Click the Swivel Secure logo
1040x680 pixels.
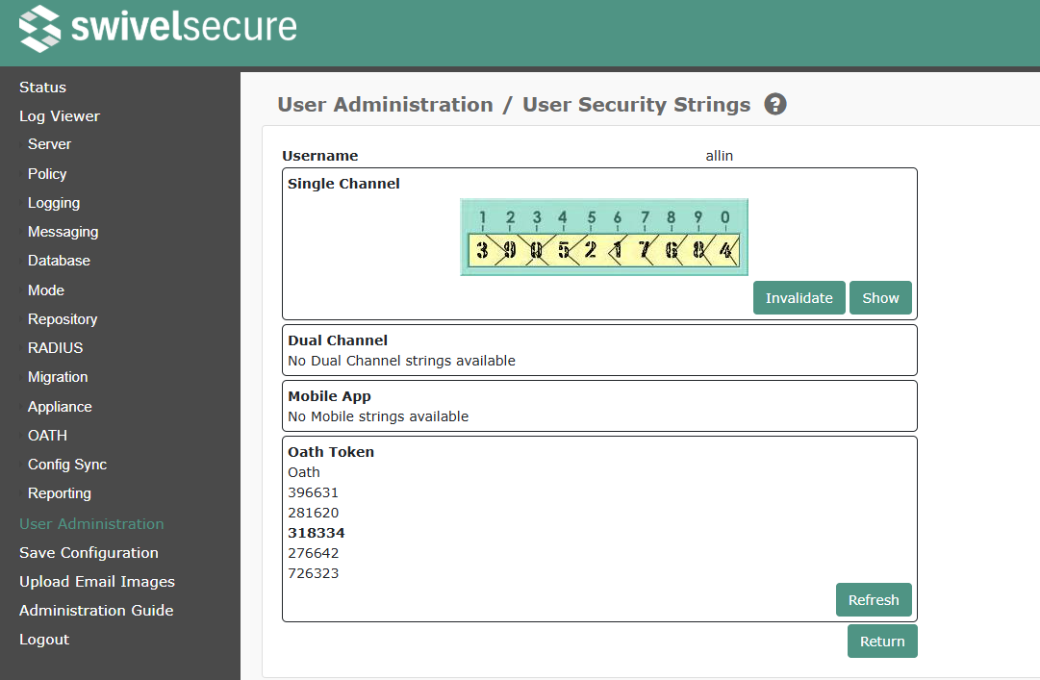coord(158,28)
